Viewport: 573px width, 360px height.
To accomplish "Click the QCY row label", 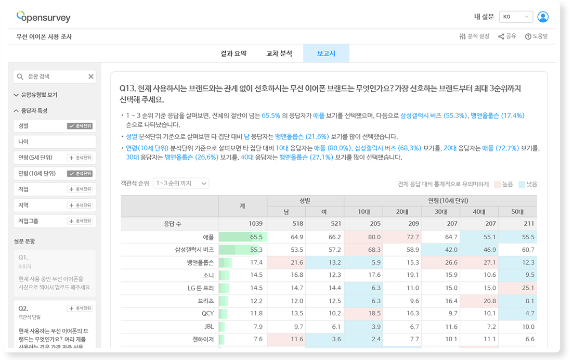I will tap(207, 314).
